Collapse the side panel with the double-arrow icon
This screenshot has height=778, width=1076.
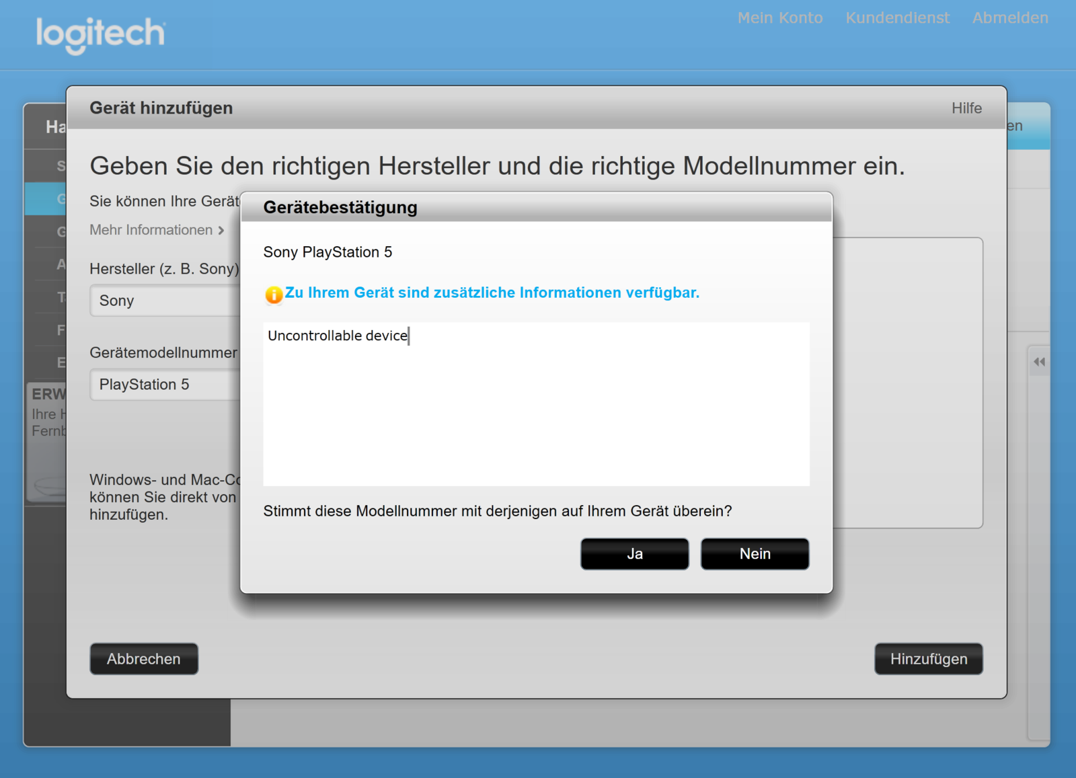tap(1039, 362)
